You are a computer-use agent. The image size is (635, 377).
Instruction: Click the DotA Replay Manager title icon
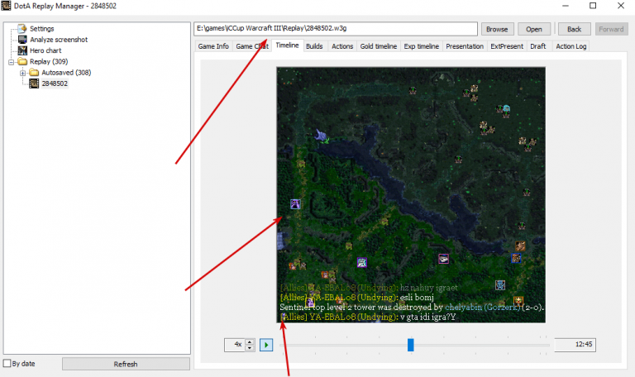click(x=6, y=6)
